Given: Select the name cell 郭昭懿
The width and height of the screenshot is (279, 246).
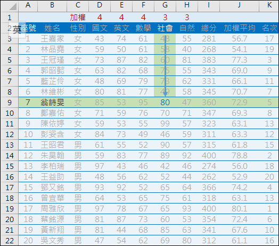Looking at the screenshot, I should coord(52,71).
